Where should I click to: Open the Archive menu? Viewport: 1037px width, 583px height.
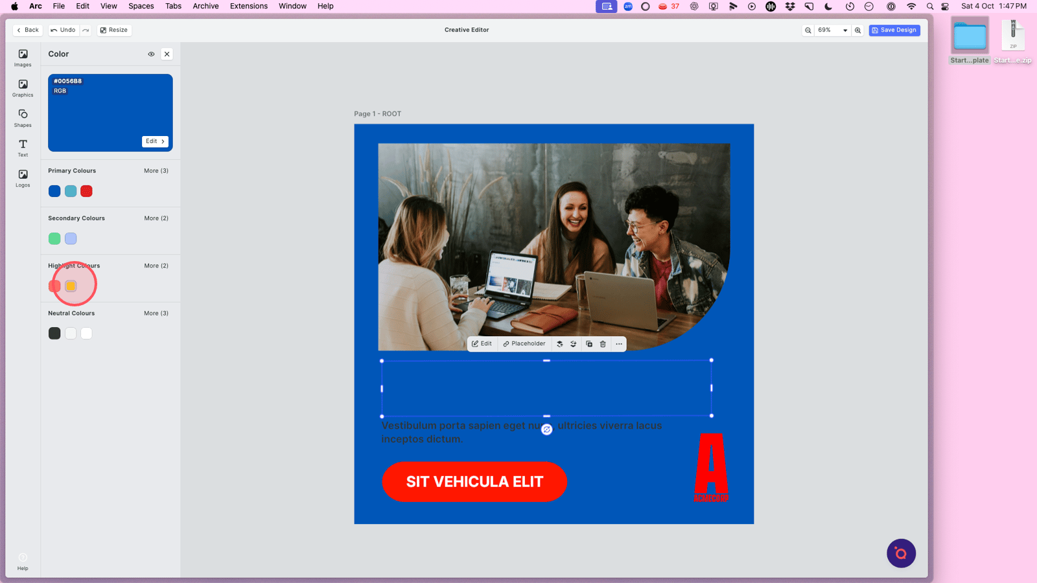pyautogui.click(x=206, y=6)
